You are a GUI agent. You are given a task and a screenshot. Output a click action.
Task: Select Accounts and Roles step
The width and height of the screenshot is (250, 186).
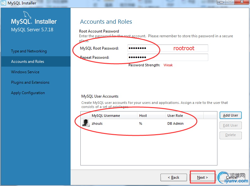click(36, 61)
